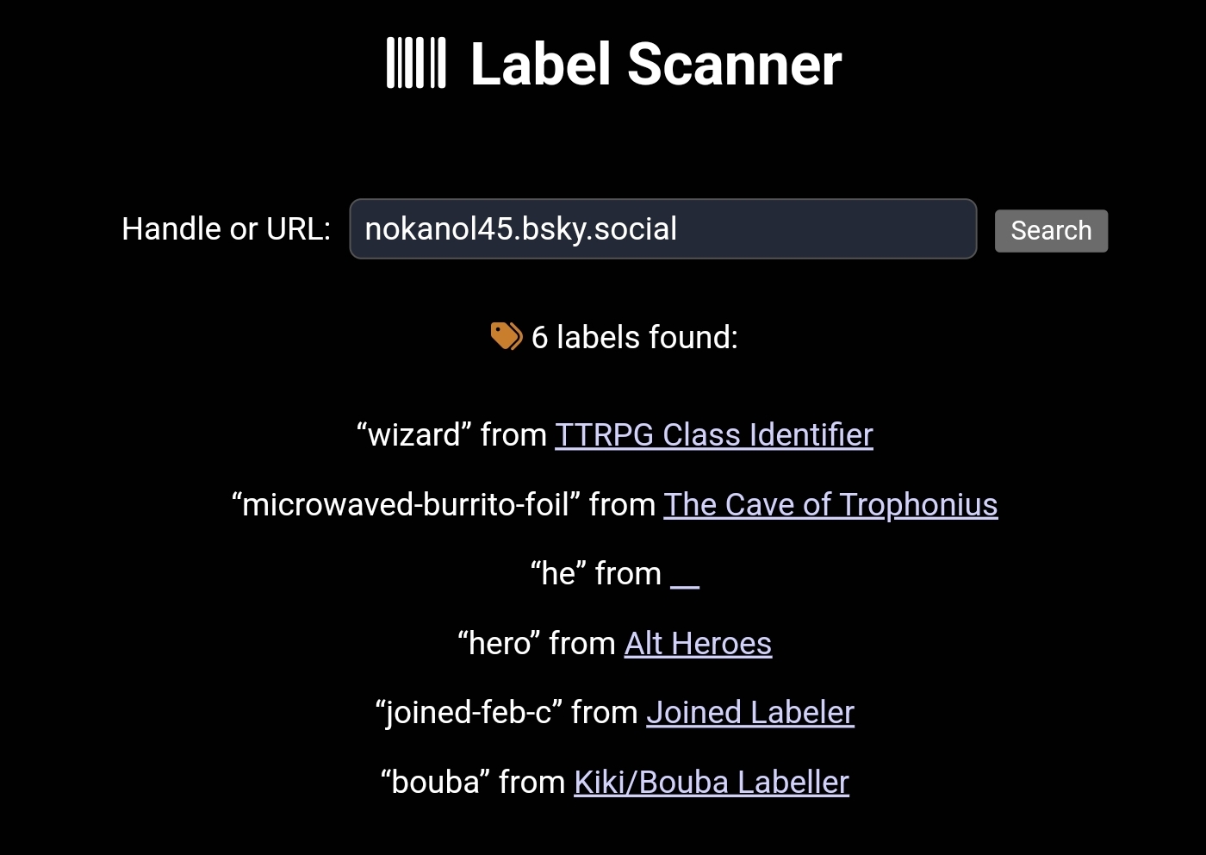Viewport: 1206px width, 855px height.
Task: Open the Kiki/Bouba Labeller link
Action: [712, 783]
